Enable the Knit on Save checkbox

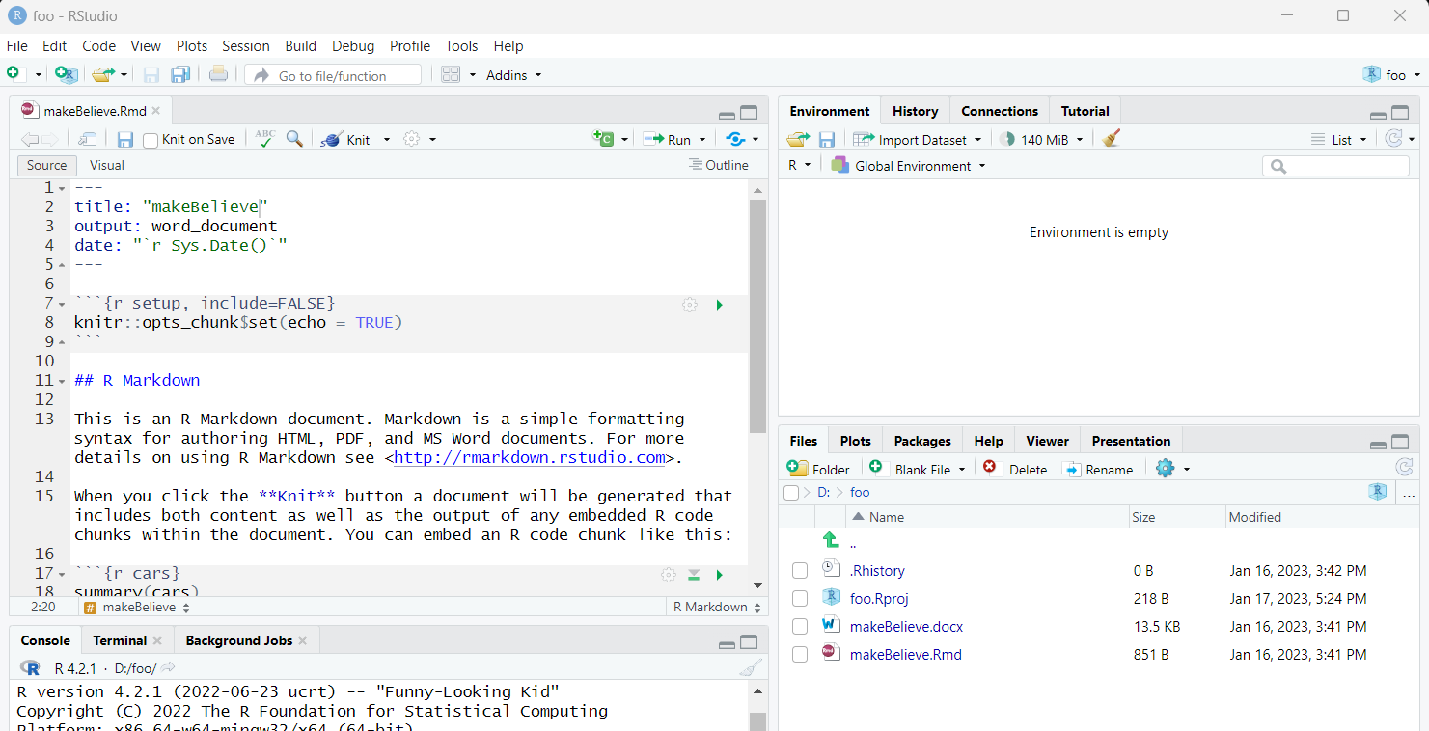pyautogui.click(x=151, y=140)
